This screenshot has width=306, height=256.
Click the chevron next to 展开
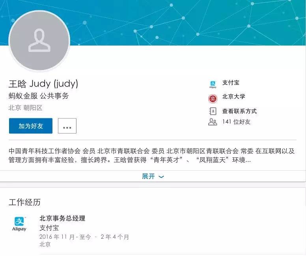[x=161, y=177]
